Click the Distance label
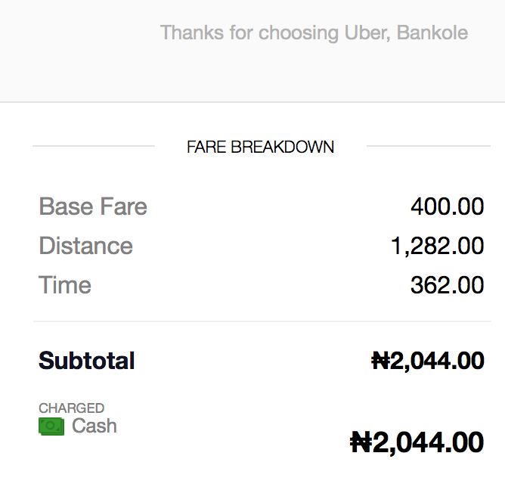The image size is (505, 487). click(85, 247)
